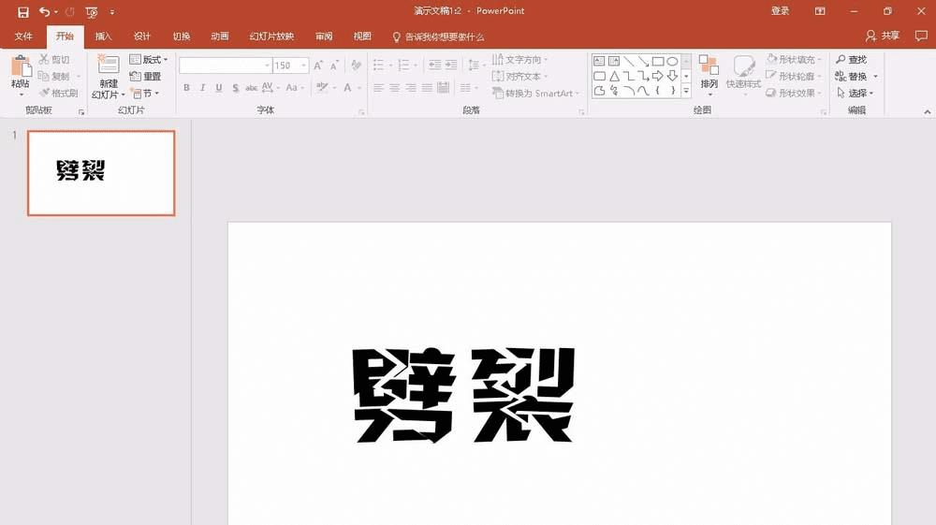Expand the shapes gallery More arrow
This screenshot has height=525, width=936.
pyautogui.click(x=686, y=91)
